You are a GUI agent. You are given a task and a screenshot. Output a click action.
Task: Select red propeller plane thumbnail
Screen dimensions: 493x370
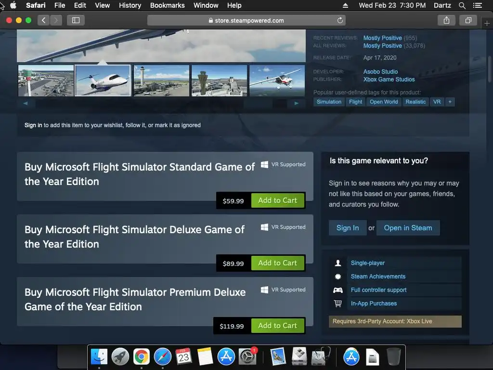pyautogui.click(x=277, y=80)
